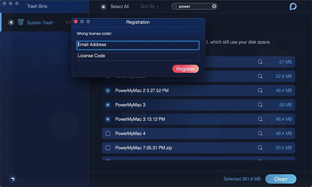The height and width of the screenshot is (187, 312).
Task: Reveal PowerMyMac 3 with magnifier icon
Action: [260, 105]
